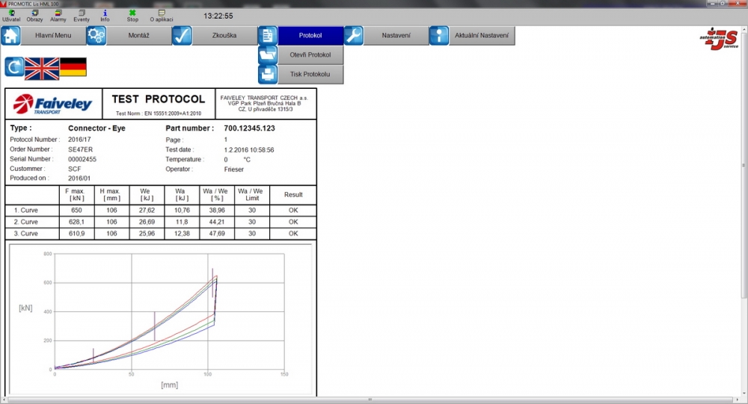Switch language with the British flag

tap(42, 68)
